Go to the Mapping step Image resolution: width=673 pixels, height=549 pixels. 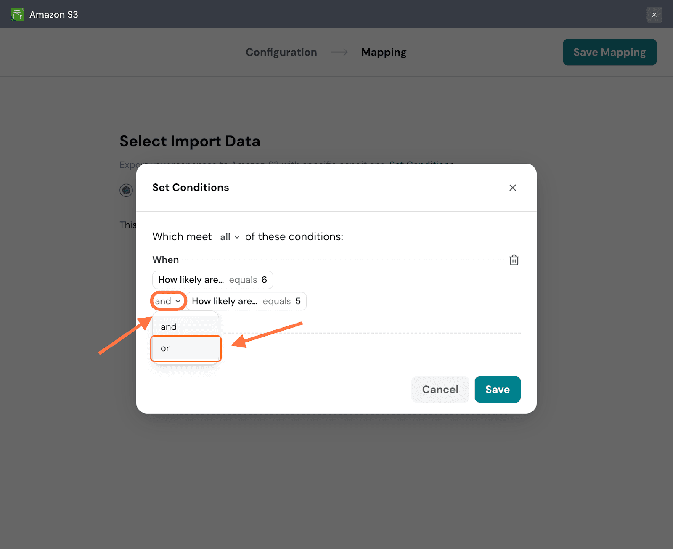[384, 52]
